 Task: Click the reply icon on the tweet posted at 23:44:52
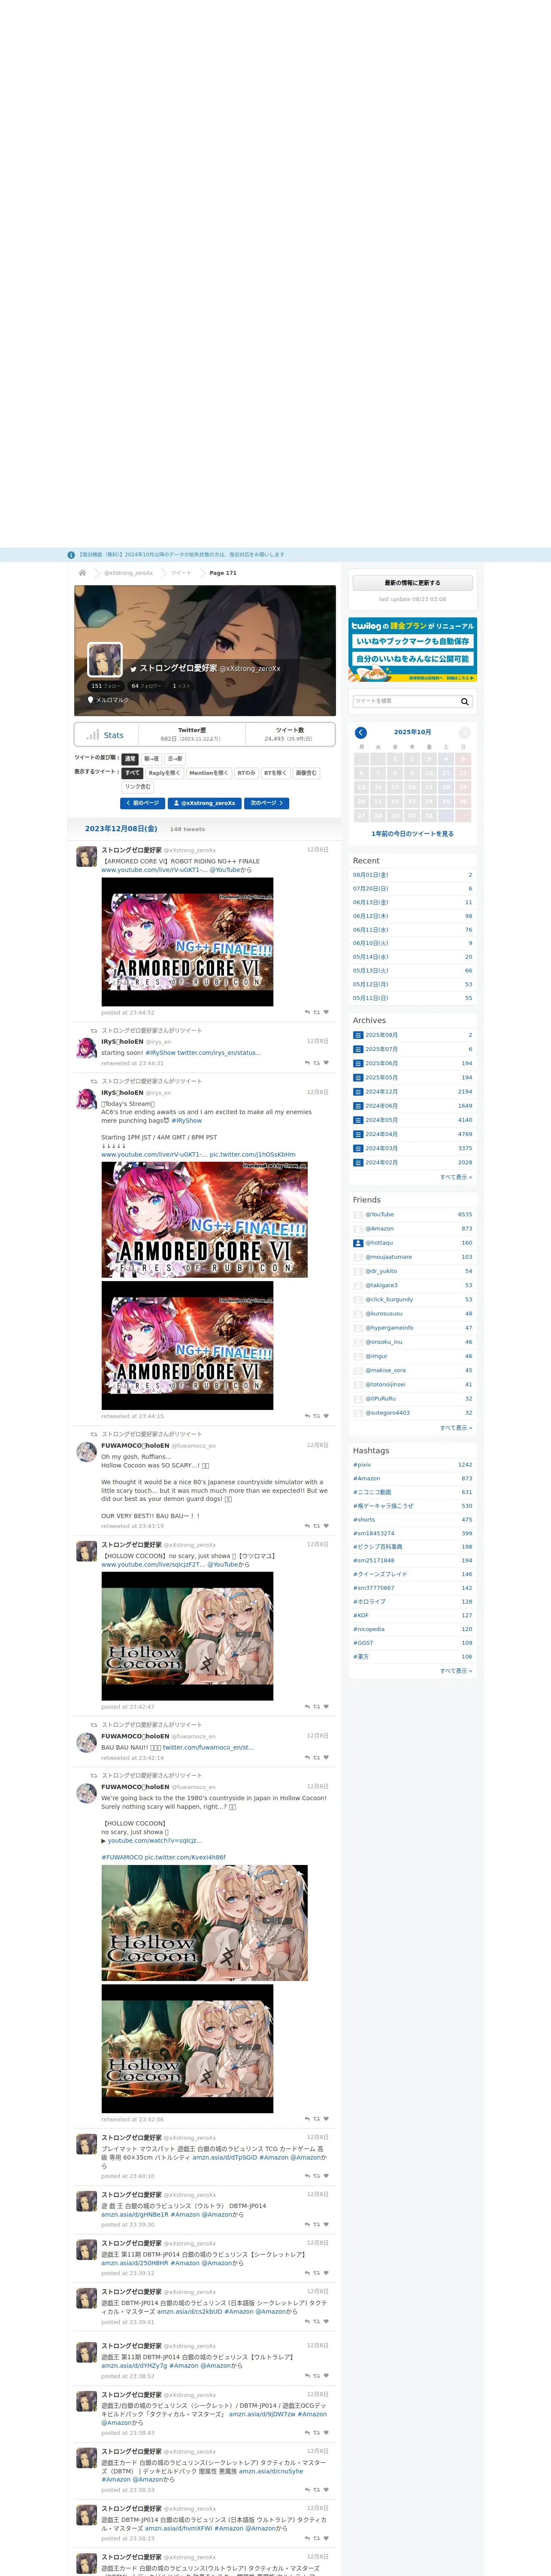307,1012
